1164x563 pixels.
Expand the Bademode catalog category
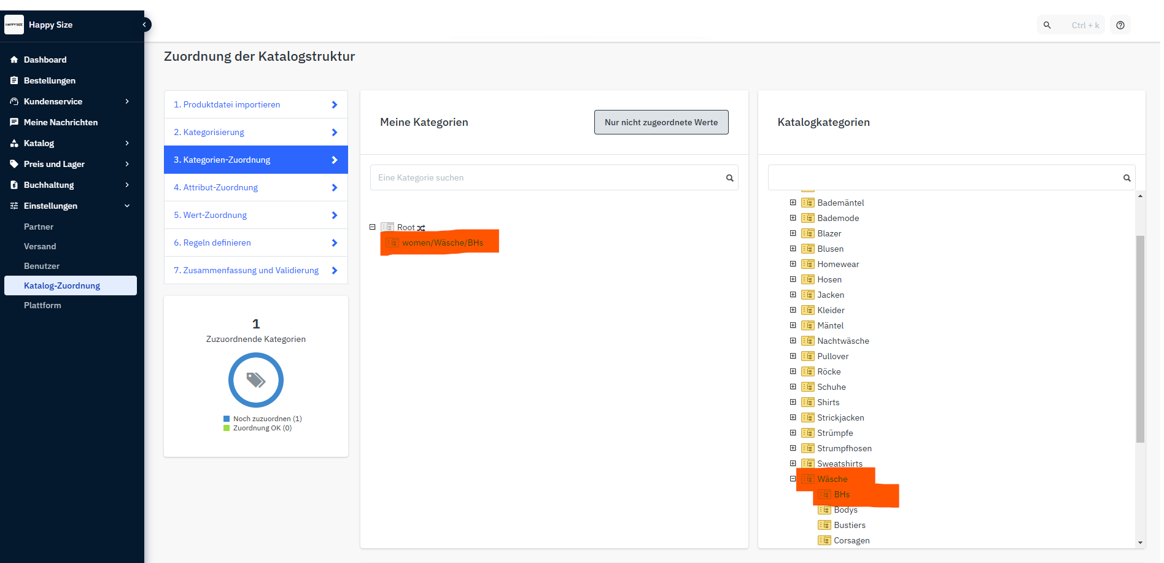point(793,218)
